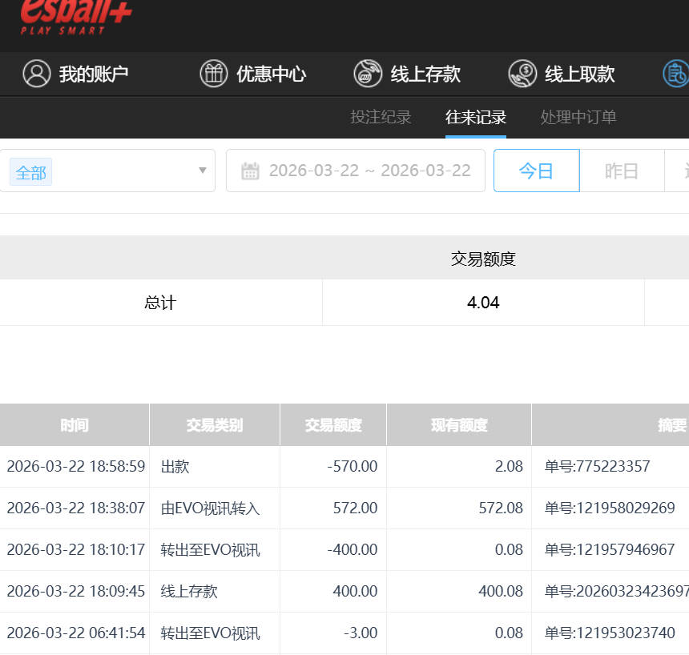
Task: Click the blue records icon at right
Action: pyautogui.click(x=675, y=74)
